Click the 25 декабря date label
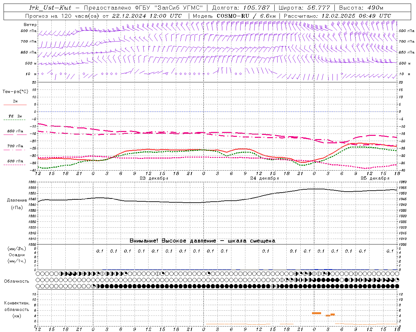416x332 pixels. click(x=375, y=178)
